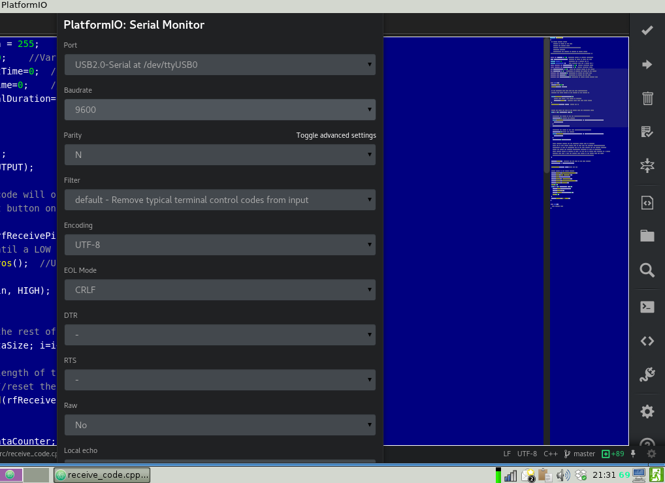Open Settings gear icon in right toolbar
The width and height of the screenshot is (665, 483).
(x=647, y=411)
